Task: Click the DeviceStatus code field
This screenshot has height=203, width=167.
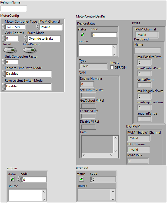Action: coord(104,35)
